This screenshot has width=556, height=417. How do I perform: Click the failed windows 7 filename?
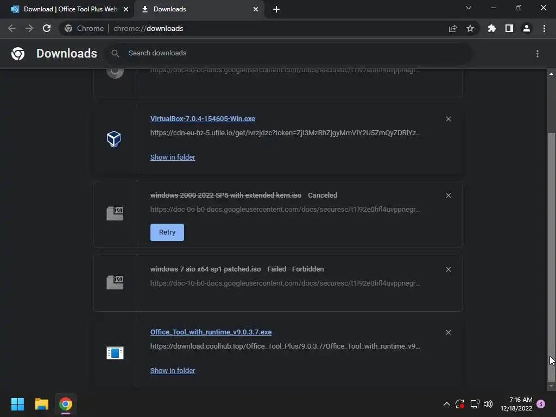point(206,269)
